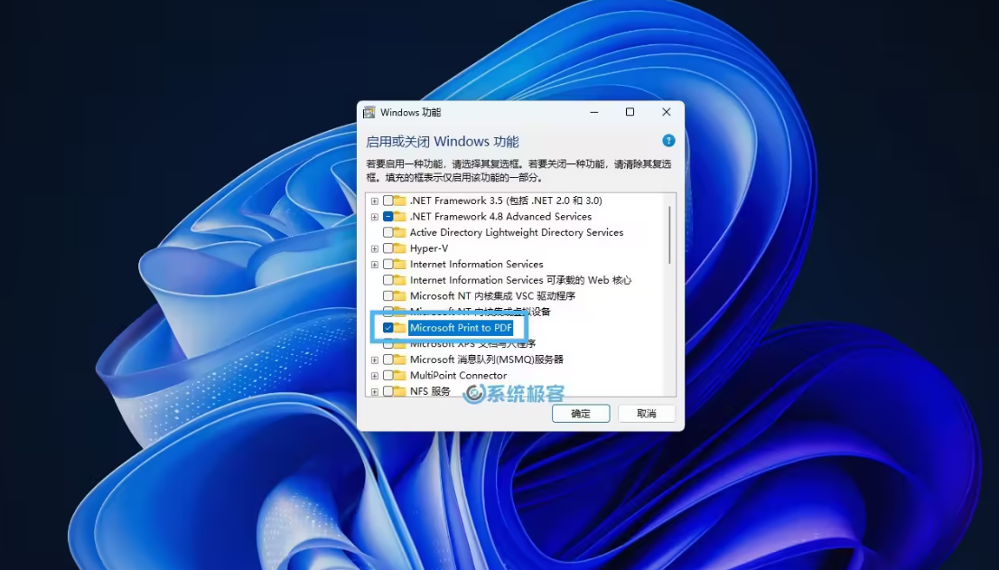
Task: Click the features list vertical scrollbar thumb
Action: [669, 234]
